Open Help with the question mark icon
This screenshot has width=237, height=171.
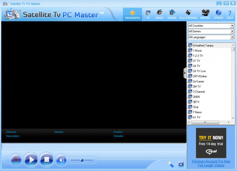230,13
